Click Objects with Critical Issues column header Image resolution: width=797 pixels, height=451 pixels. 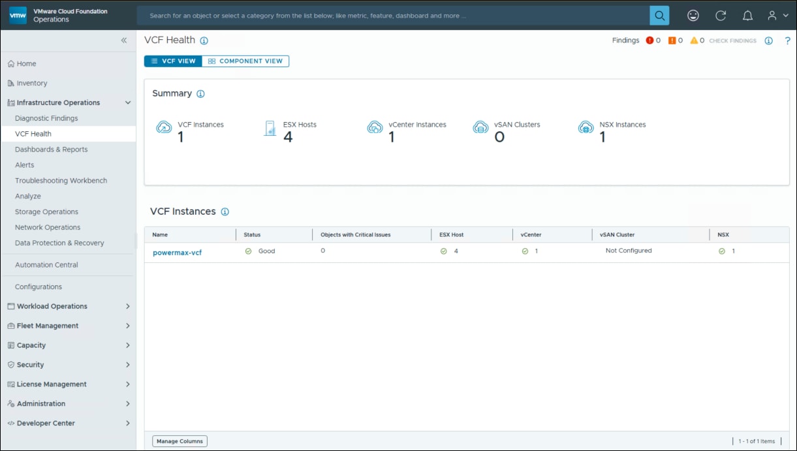coord(372,235)
